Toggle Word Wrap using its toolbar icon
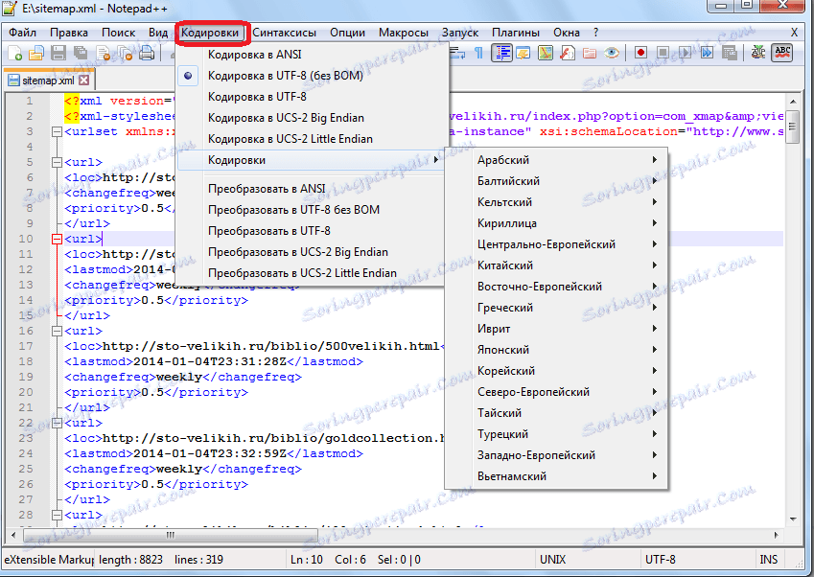 (x=457, y=53)
